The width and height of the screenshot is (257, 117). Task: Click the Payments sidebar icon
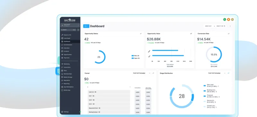(62, 58)
